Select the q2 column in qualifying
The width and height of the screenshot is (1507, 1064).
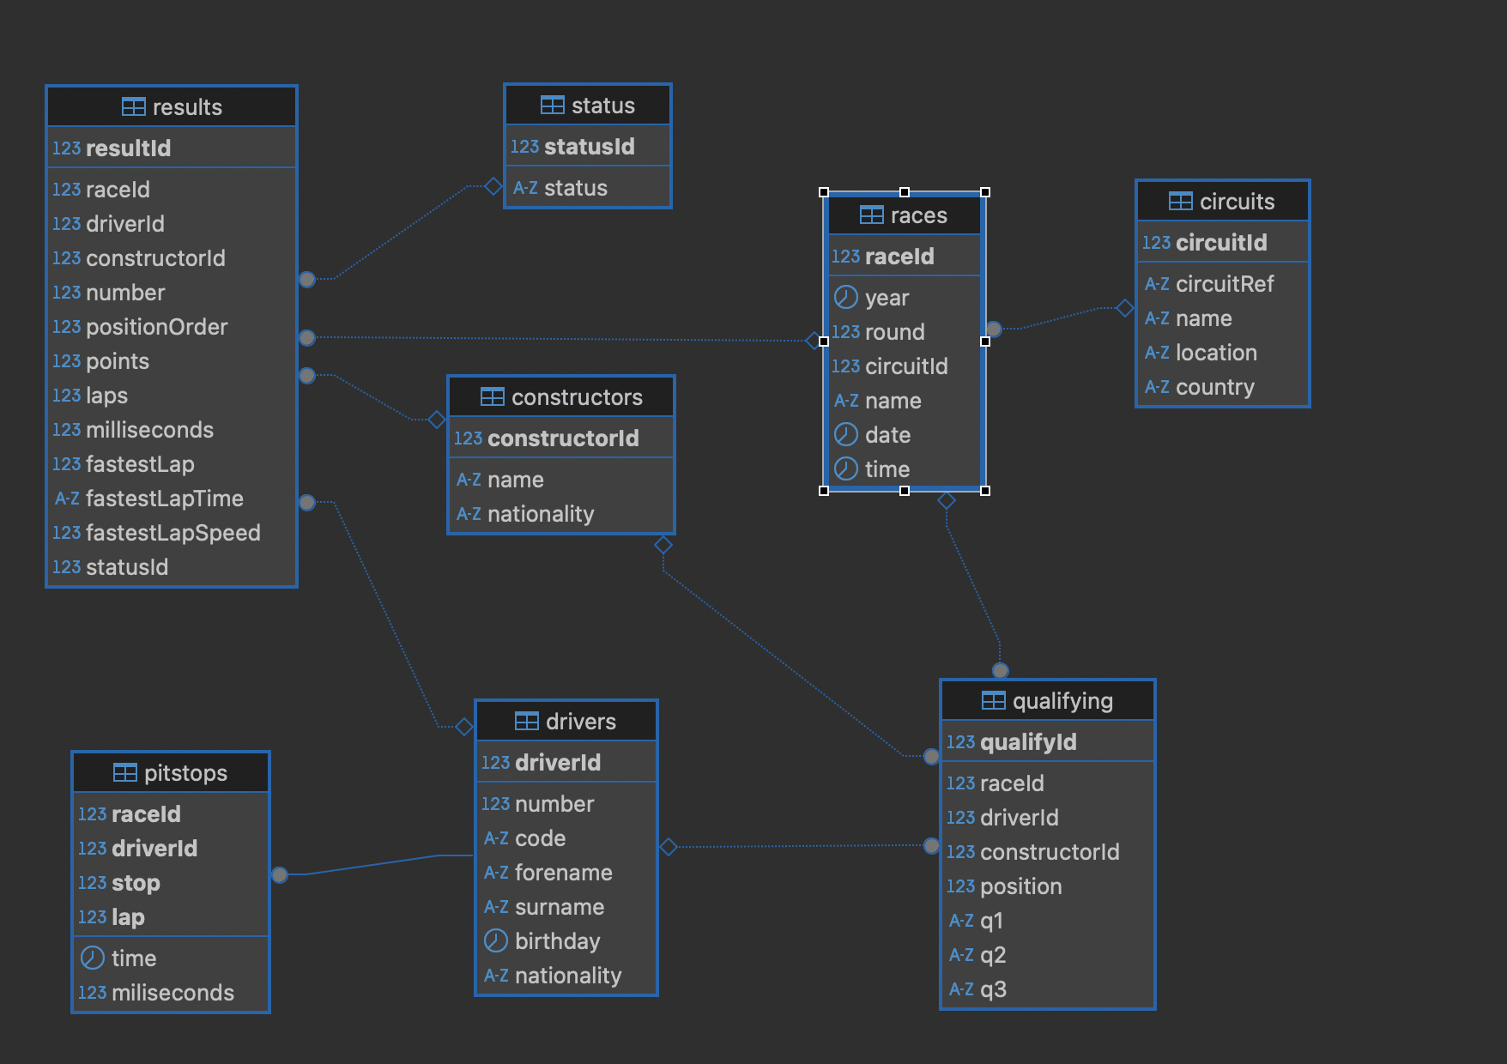point(992,955)
